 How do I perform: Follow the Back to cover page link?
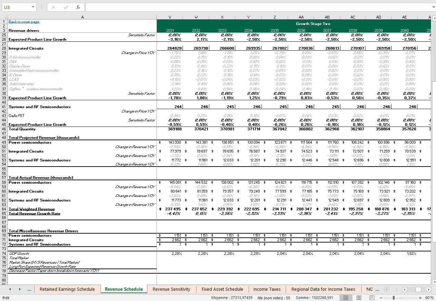[x=24, y=22]
